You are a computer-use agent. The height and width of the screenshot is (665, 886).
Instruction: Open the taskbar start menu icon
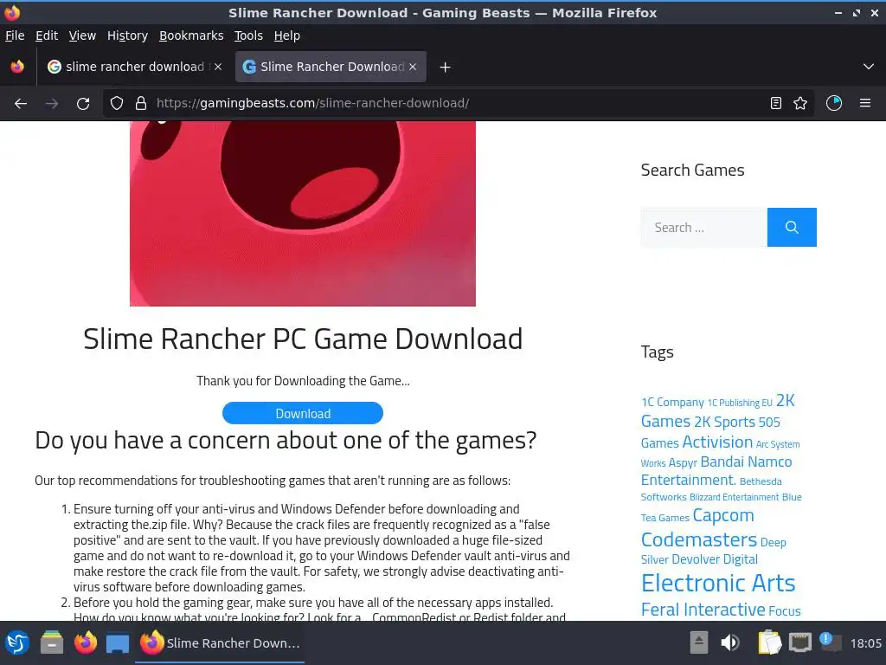pyautogui.click(x=17, y=643)
